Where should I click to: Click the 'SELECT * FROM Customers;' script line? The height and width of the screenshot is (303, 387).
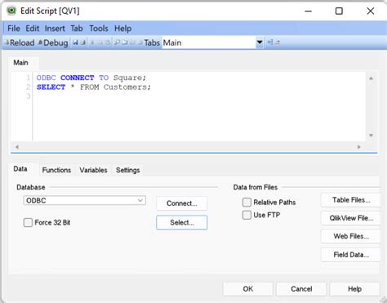coord(94,87)
